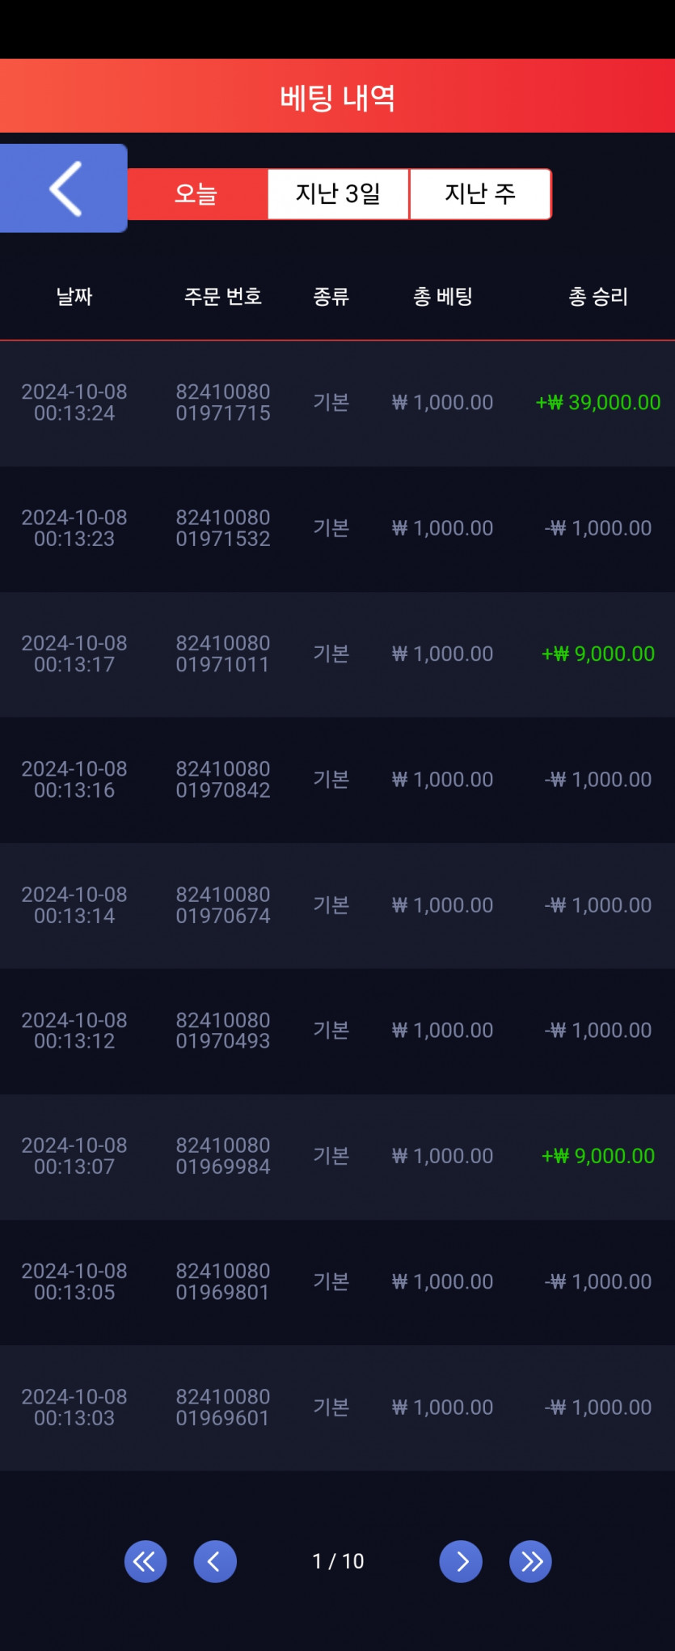
Task: Select the bet placed at 00:13:07
Action: coord(337,1156)
